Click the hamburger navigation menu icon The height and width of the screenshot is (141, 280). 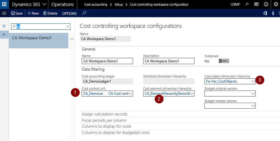coord(4,13)
